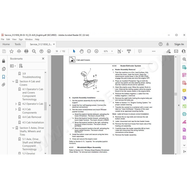The height and width of the screenshot is (187, 187).
Task: Open Export PDF tool in right pane
Action: [x=184, y=67]
